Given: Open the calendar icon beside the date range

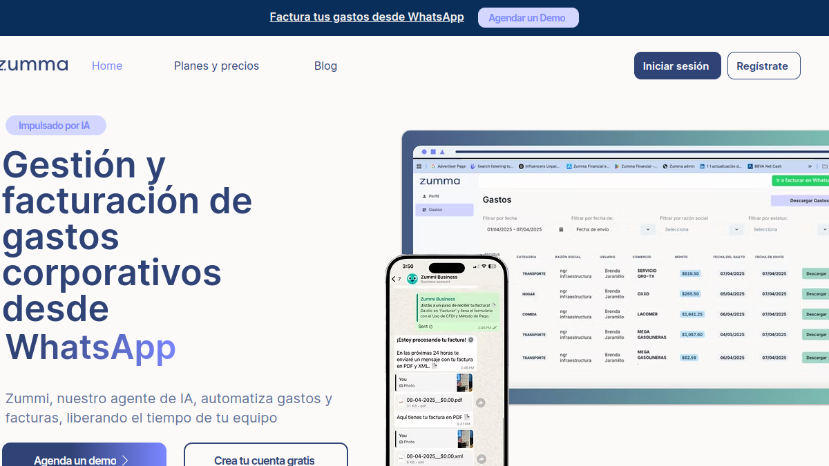Looking at the screenshot, I should point(561,229).
